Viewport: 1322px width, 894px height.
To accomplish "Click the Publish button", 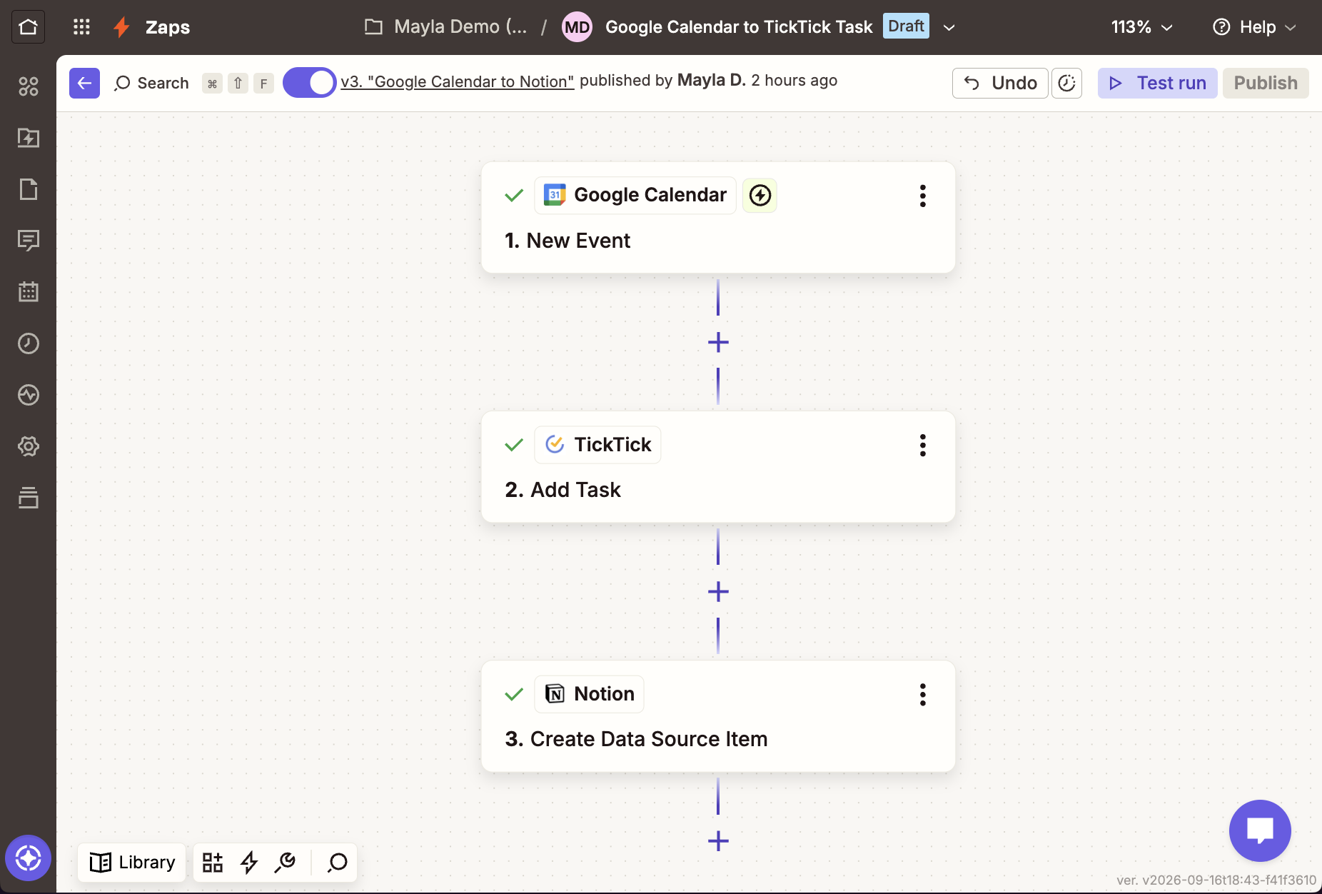I will pos(1266,83).
